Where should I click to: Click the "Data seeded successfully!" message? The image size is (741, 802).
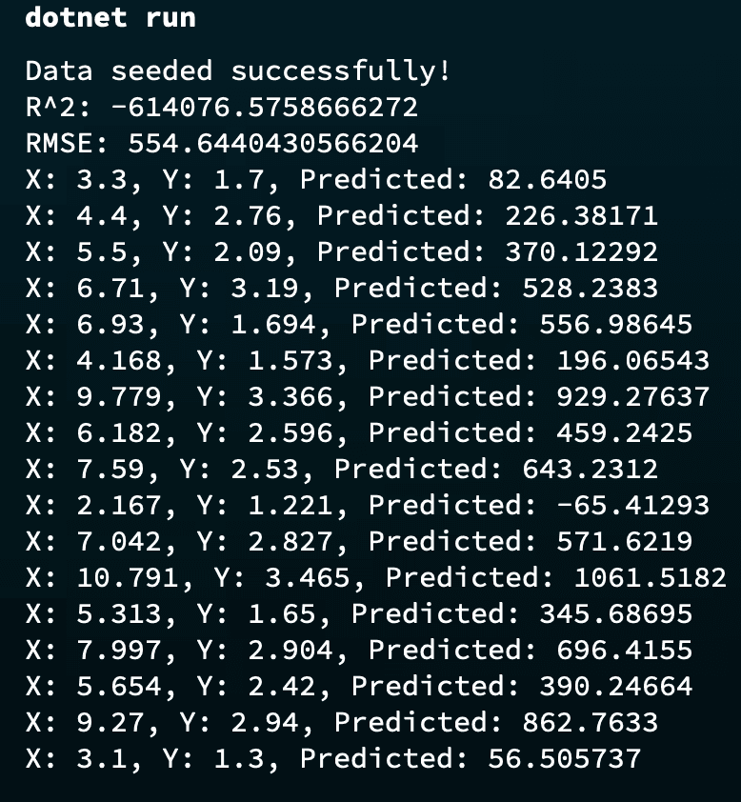click(x=238, y=70)
